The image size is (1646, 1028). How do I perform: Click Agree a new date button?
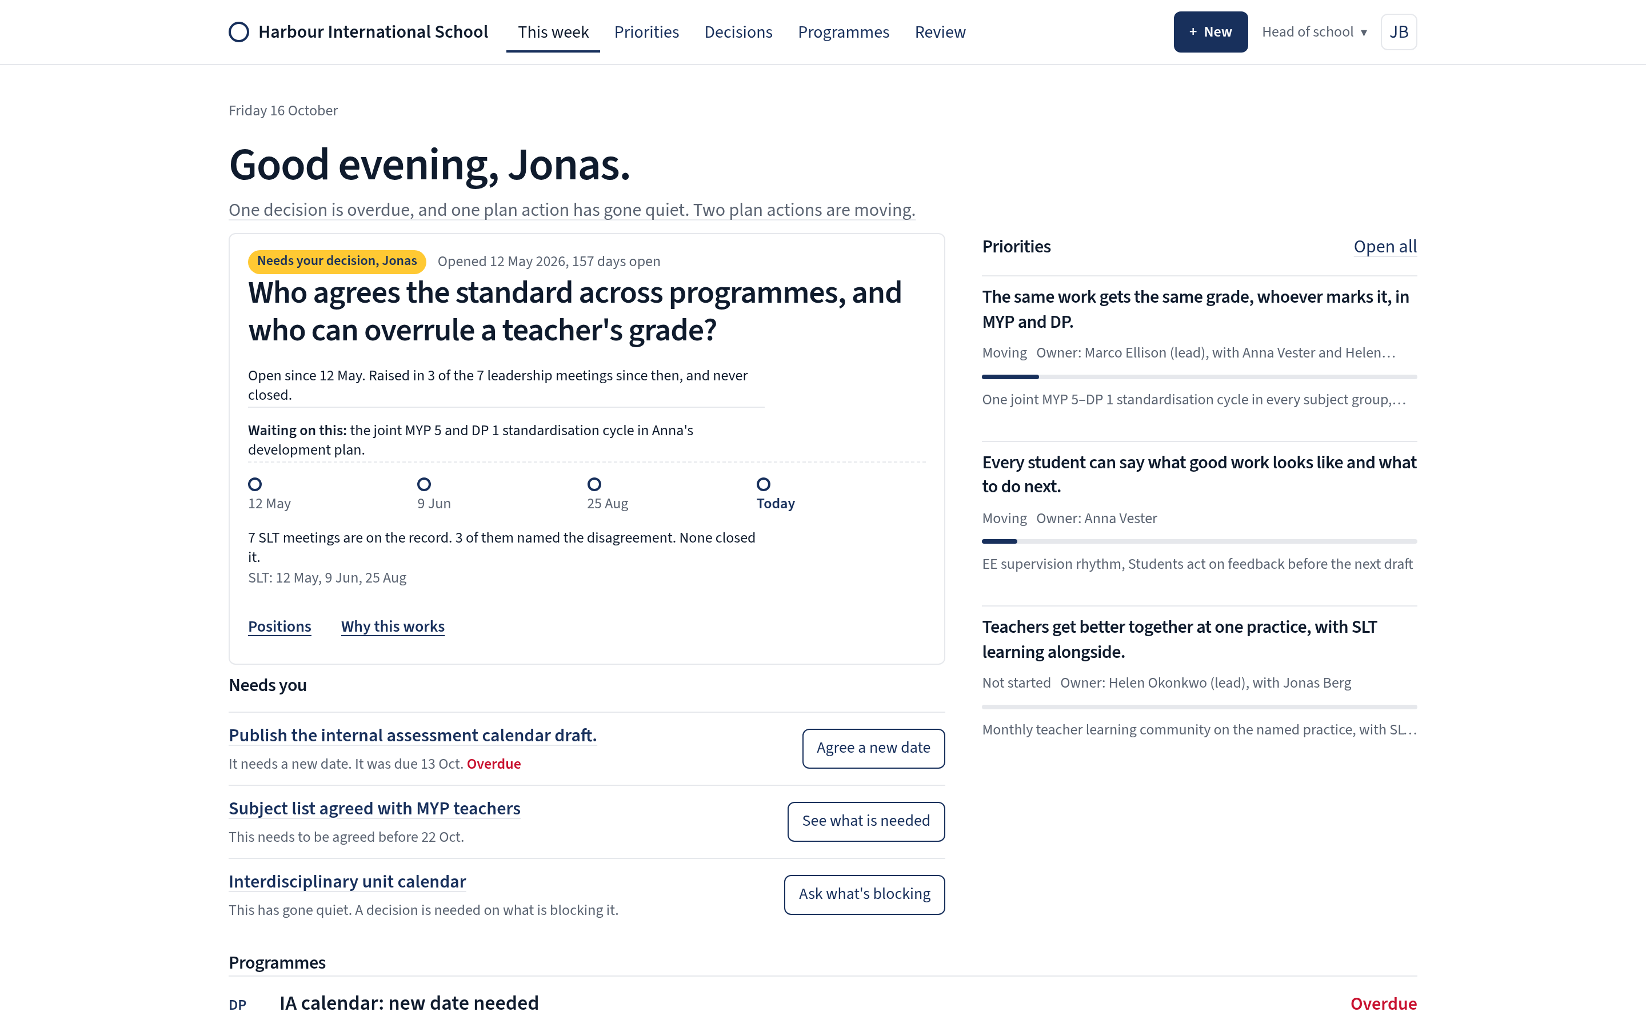click(873, 748)
